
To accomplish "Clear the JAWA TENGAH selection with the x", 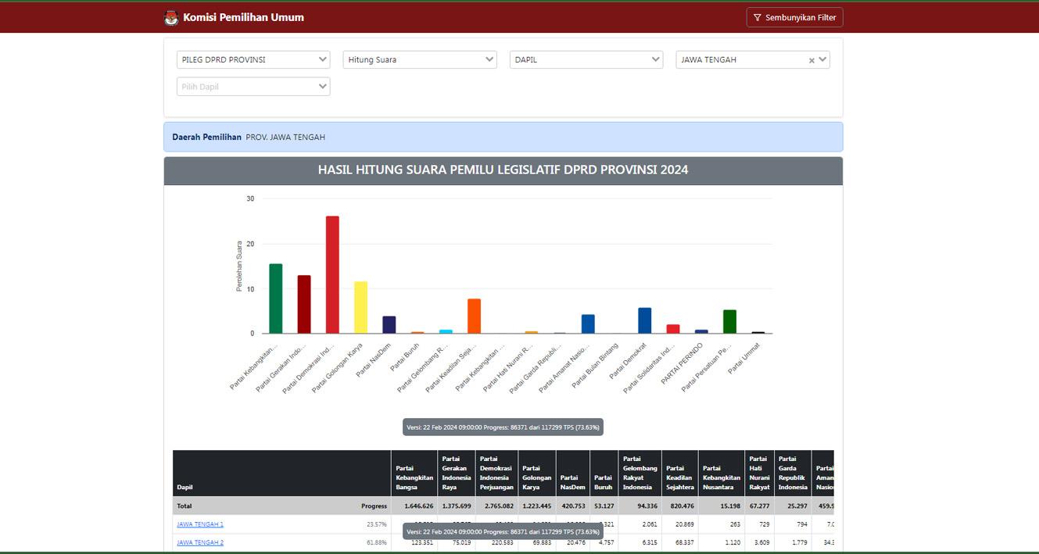I will [811, 60].
